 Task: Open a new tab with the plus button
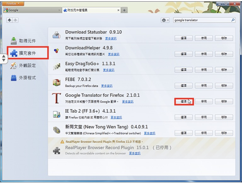[124, 10]
